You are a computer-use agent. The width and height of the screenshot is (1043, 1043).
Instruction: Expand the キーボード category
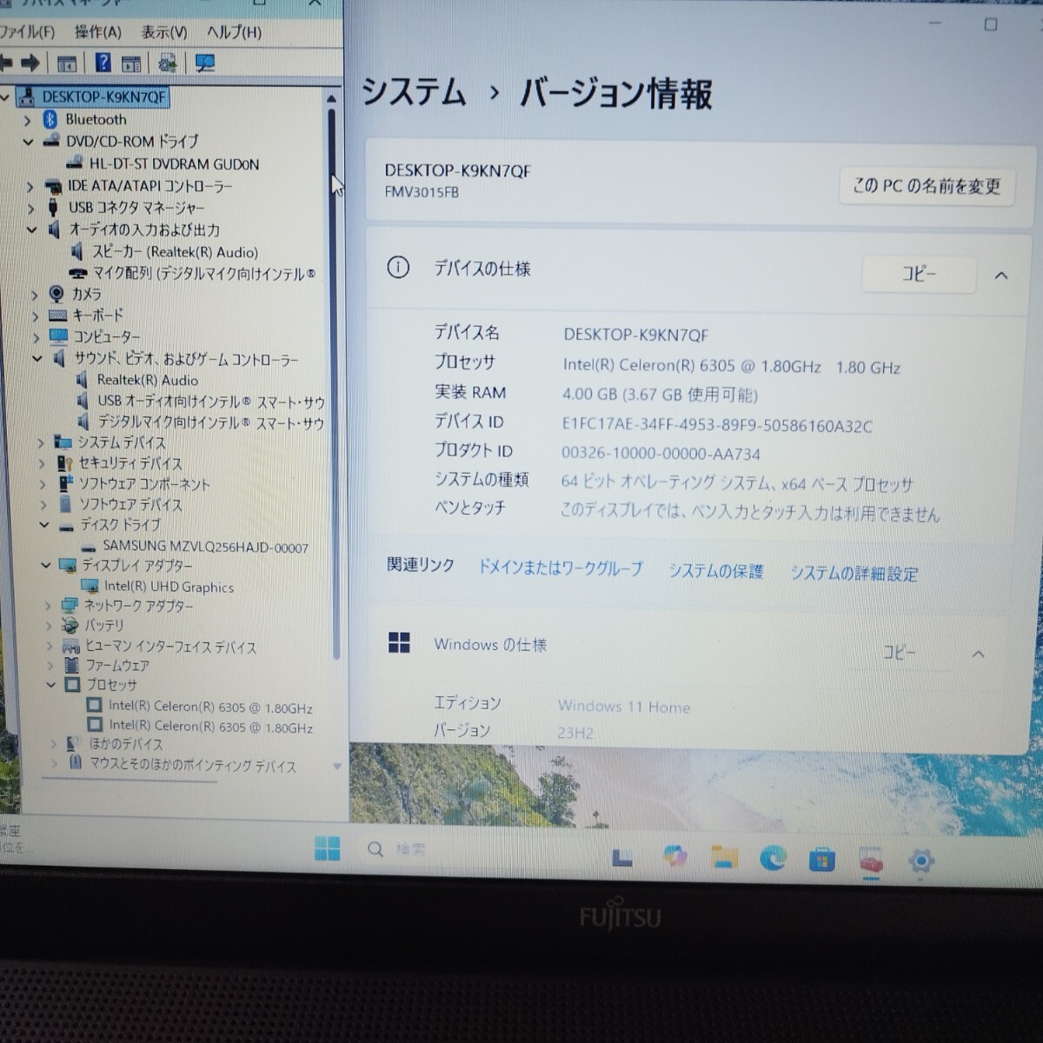35,316
